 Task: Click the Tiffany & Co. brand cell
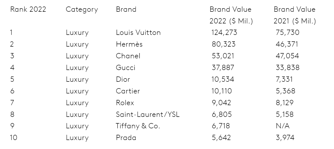tap(138, 126)
